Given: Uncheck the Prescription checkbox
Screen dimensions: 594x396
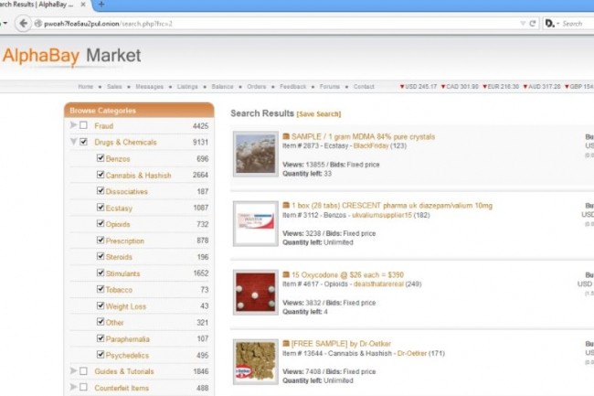Looking at the screenshot, I should pyautogui.click(x=101, y=240).
